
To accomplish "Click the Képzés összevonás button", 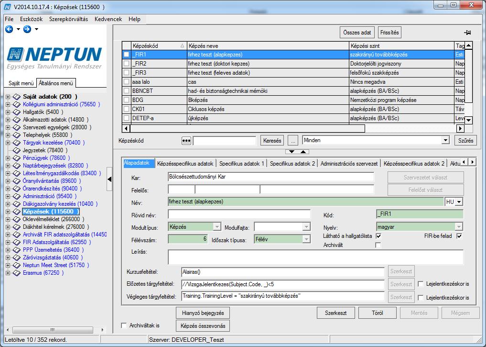I will 203,326.
